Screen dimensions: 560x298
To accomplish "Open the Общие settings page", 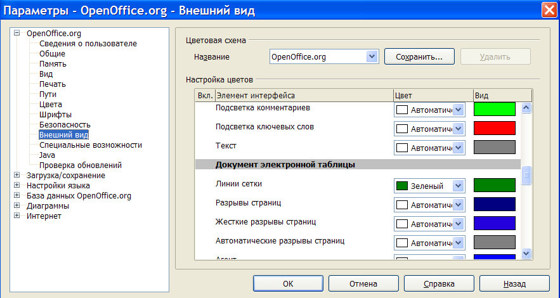I will pos(52,53).
